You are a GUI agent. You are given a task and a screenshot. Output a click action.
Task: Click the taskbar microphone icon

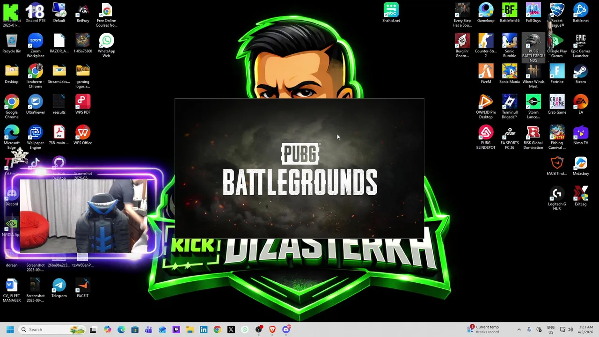tap(529, 330)
